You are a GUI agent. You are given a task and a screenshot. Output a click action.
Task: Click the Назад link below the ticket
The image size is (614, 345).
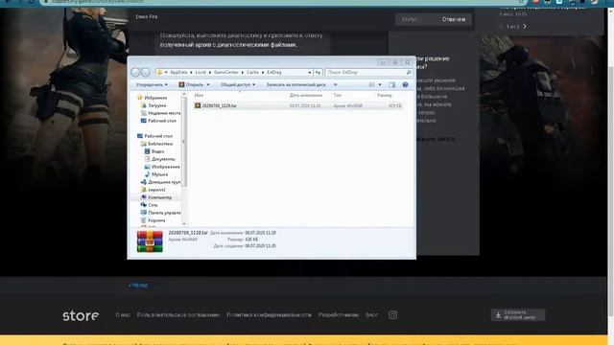coord(138,286)
